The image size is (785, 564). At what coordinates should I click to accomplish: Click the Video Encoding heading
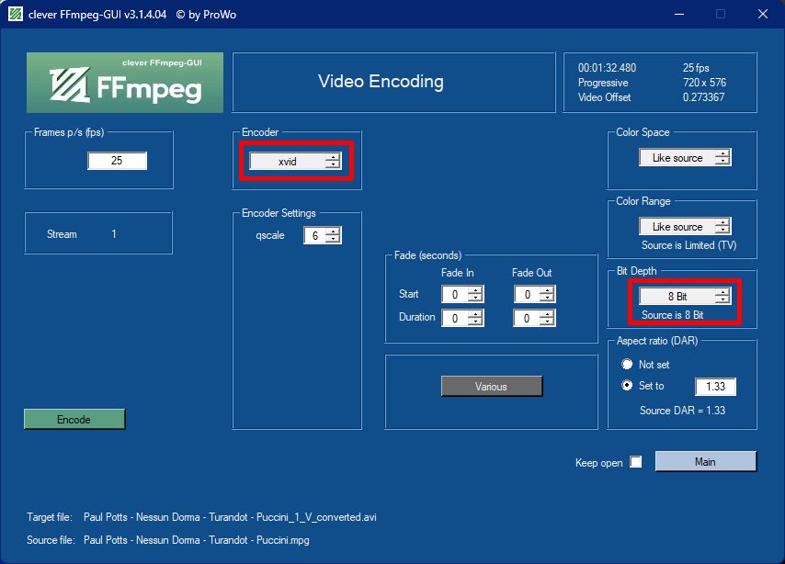tap(381, 81)
